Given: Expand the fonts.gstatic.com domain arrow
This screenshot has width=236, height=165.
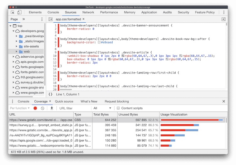Looking at the screenshot, I should 14,72.
